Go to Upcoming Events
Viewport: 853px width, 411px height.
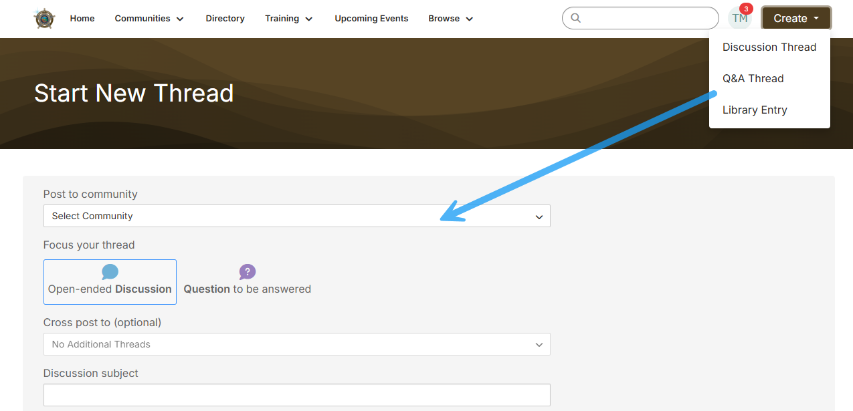coord(371,19)
